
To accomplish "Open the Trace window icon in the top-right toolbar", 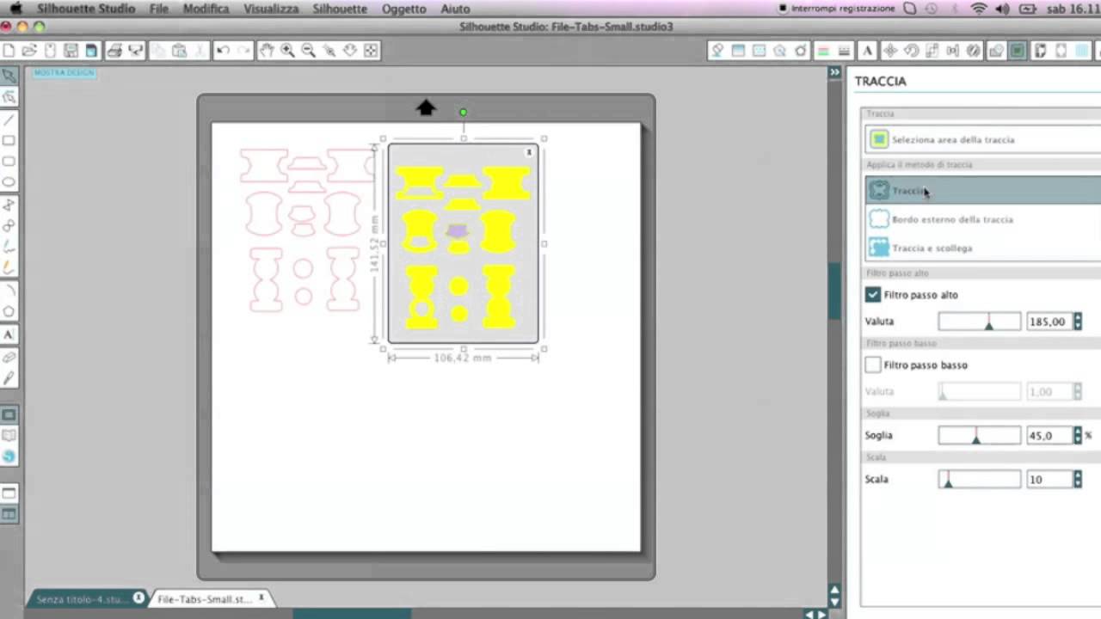I will pyautogui.click(x=1018, y=51).
